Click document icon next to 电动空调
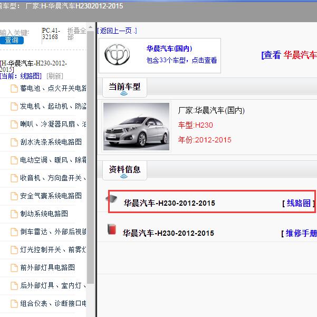Image resolution: width=317 pixels, height=317 pixels. point(14,160)
